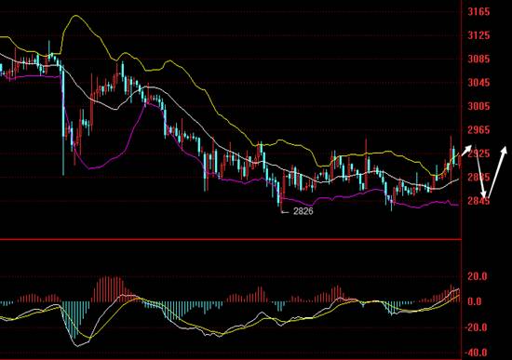The image size is (512, 360).
Task: Select the 3165 price axis label
Action: pyautogui.click(x=478, y=12)
